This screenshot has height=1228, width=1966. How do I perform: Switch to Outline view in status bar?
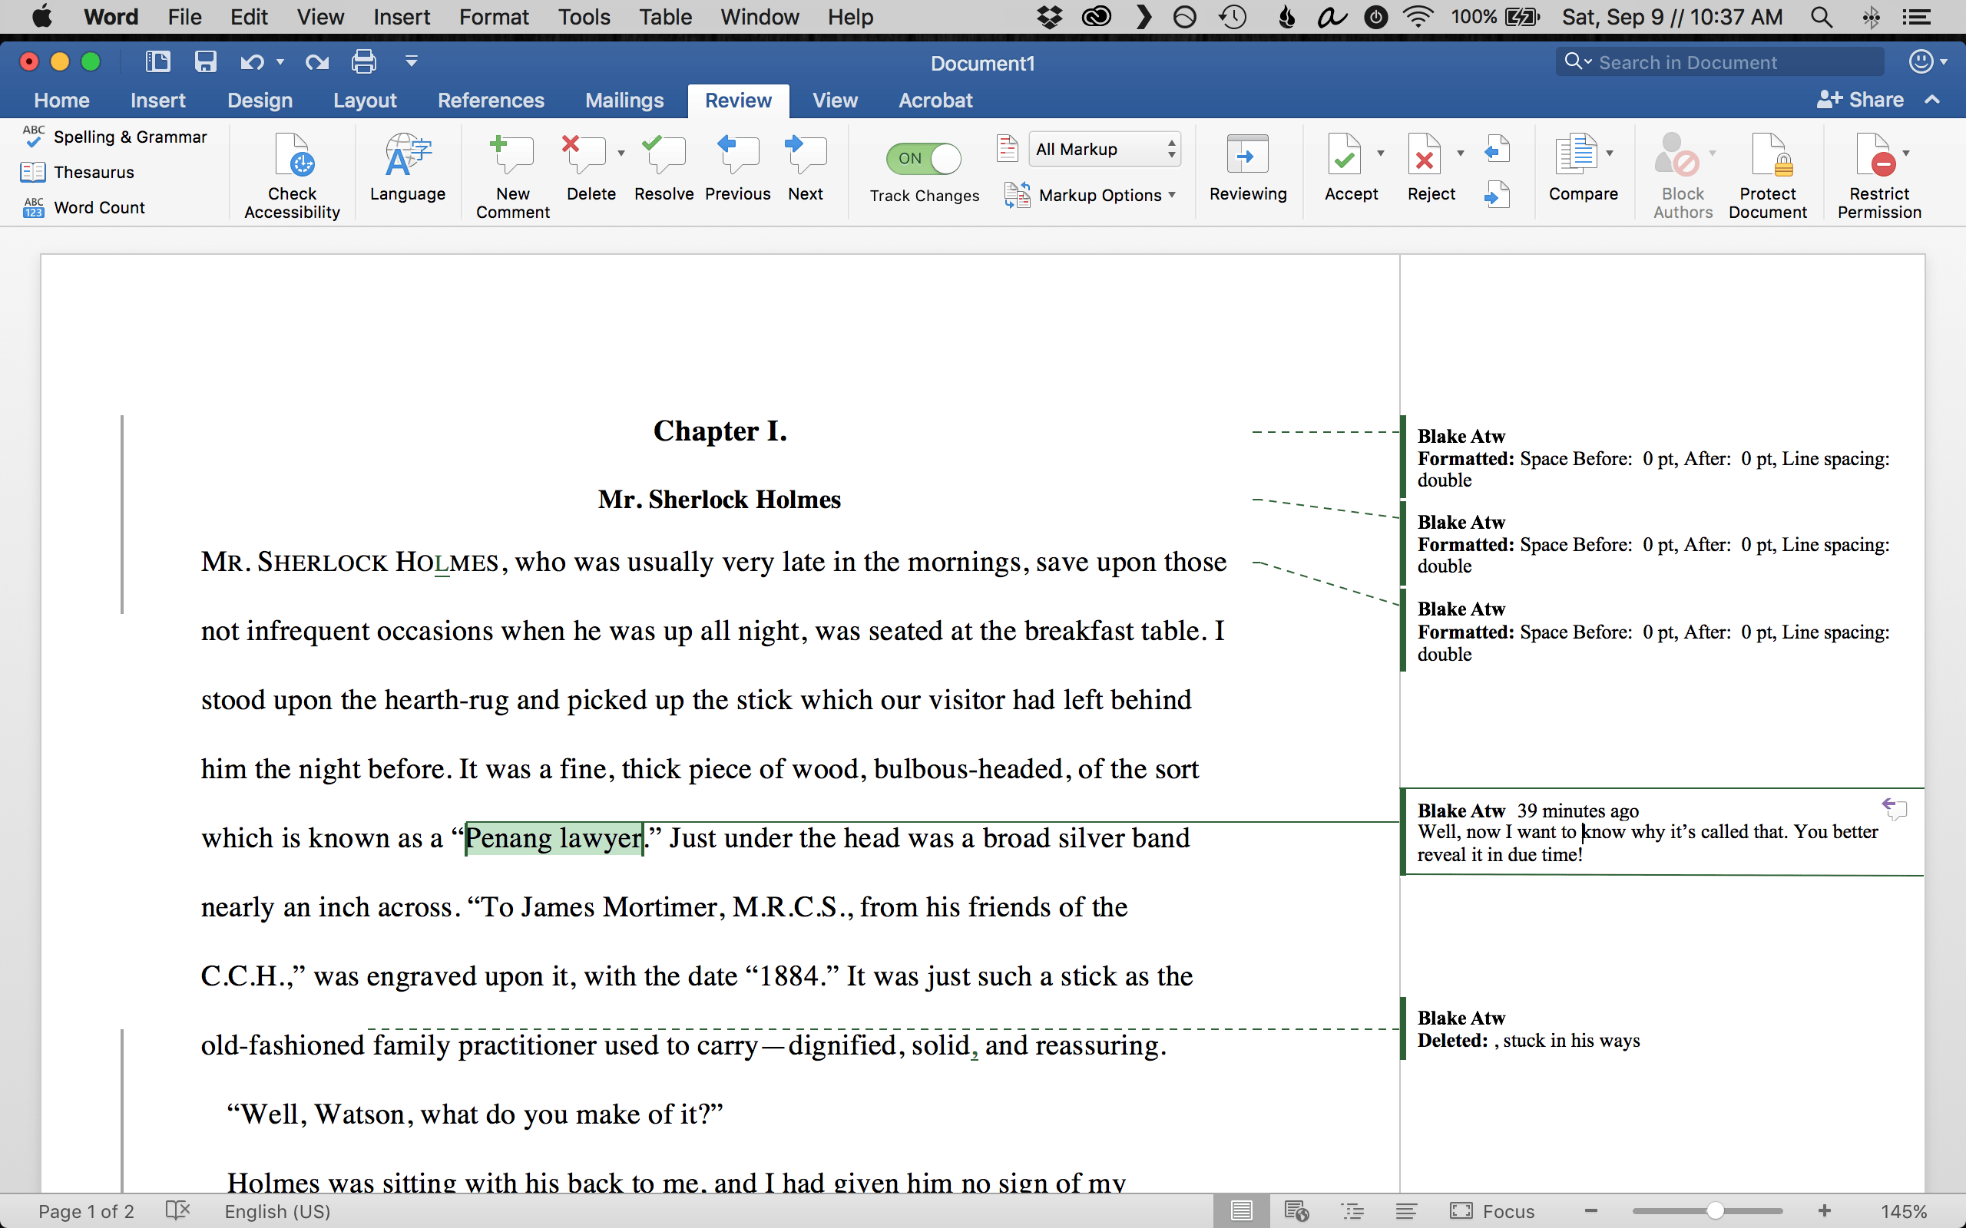(x=1352, y=1211)
